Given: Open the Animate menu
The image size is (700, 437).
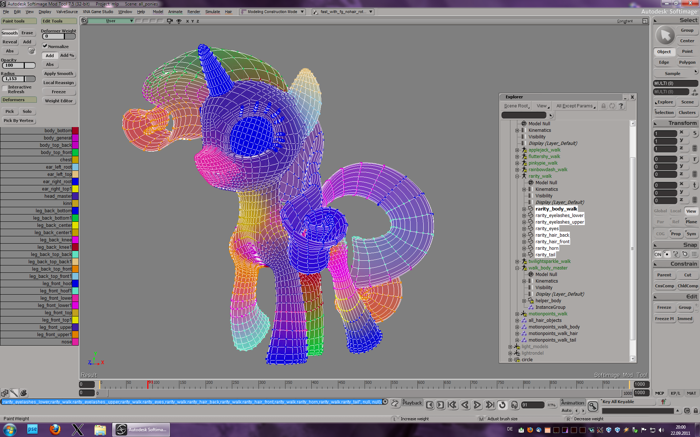Looking at the screenshot, I should click(x=175, y=12).
